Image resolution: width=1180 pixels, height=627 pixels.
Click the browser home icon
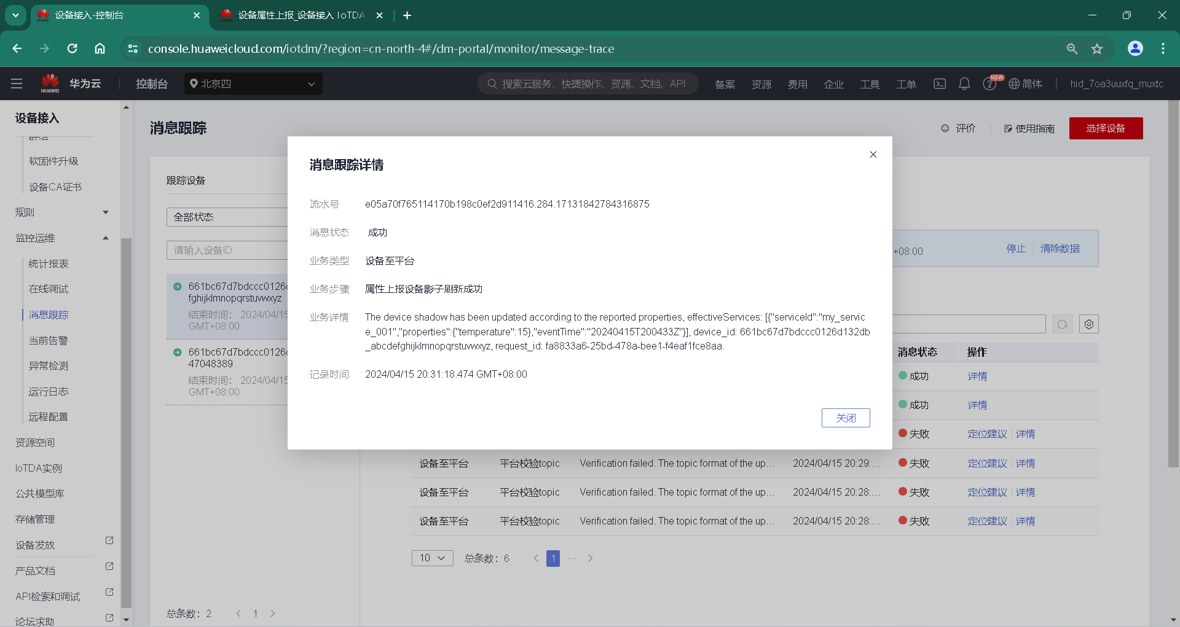(100, 49)
